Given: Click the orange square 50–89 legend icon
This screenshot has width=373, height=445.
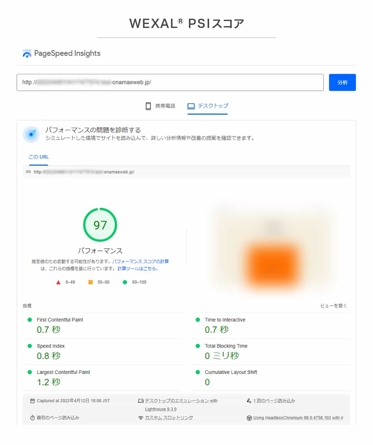Looking at the screenshot, I should [x=90, y=282].
